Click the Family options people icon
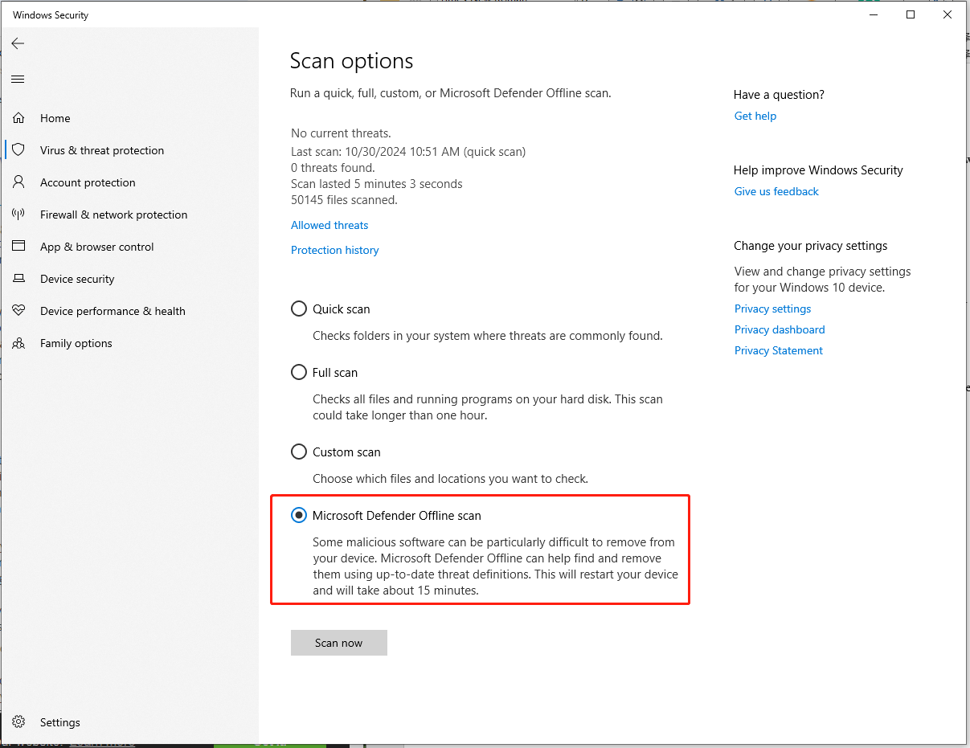The image size is (970, 748). pos(18,343)
